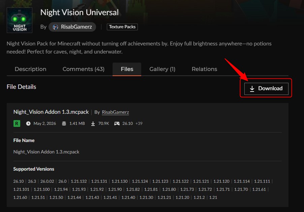This screenshot has width=304, height=212.
Task: Click supported version 26.0
Action: pos(62,181)
